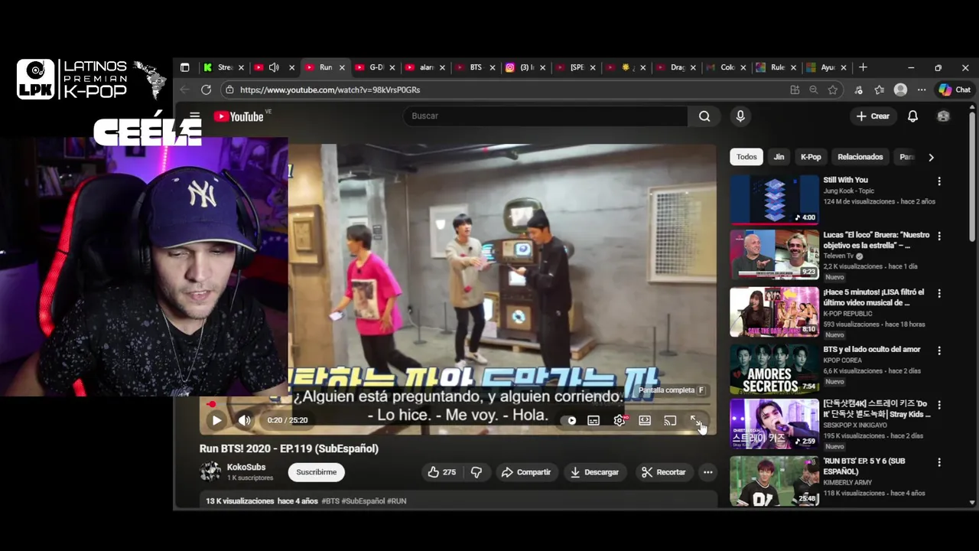Switch to theater mode view

coord(645,420)
